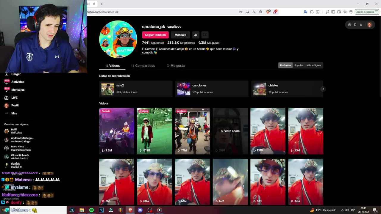Click the zoom magnifier icon in address bar
381x214 pixels.
(261, 12)
